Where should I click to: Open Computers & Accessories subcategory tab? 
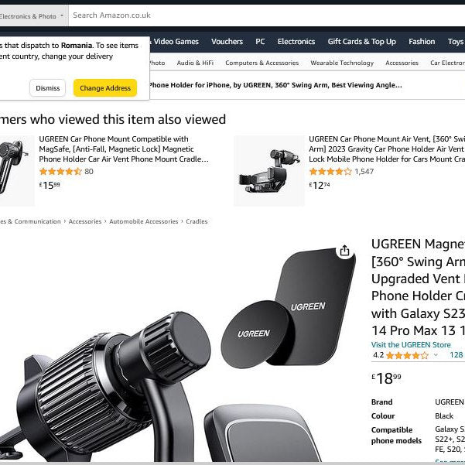point(262,63)
